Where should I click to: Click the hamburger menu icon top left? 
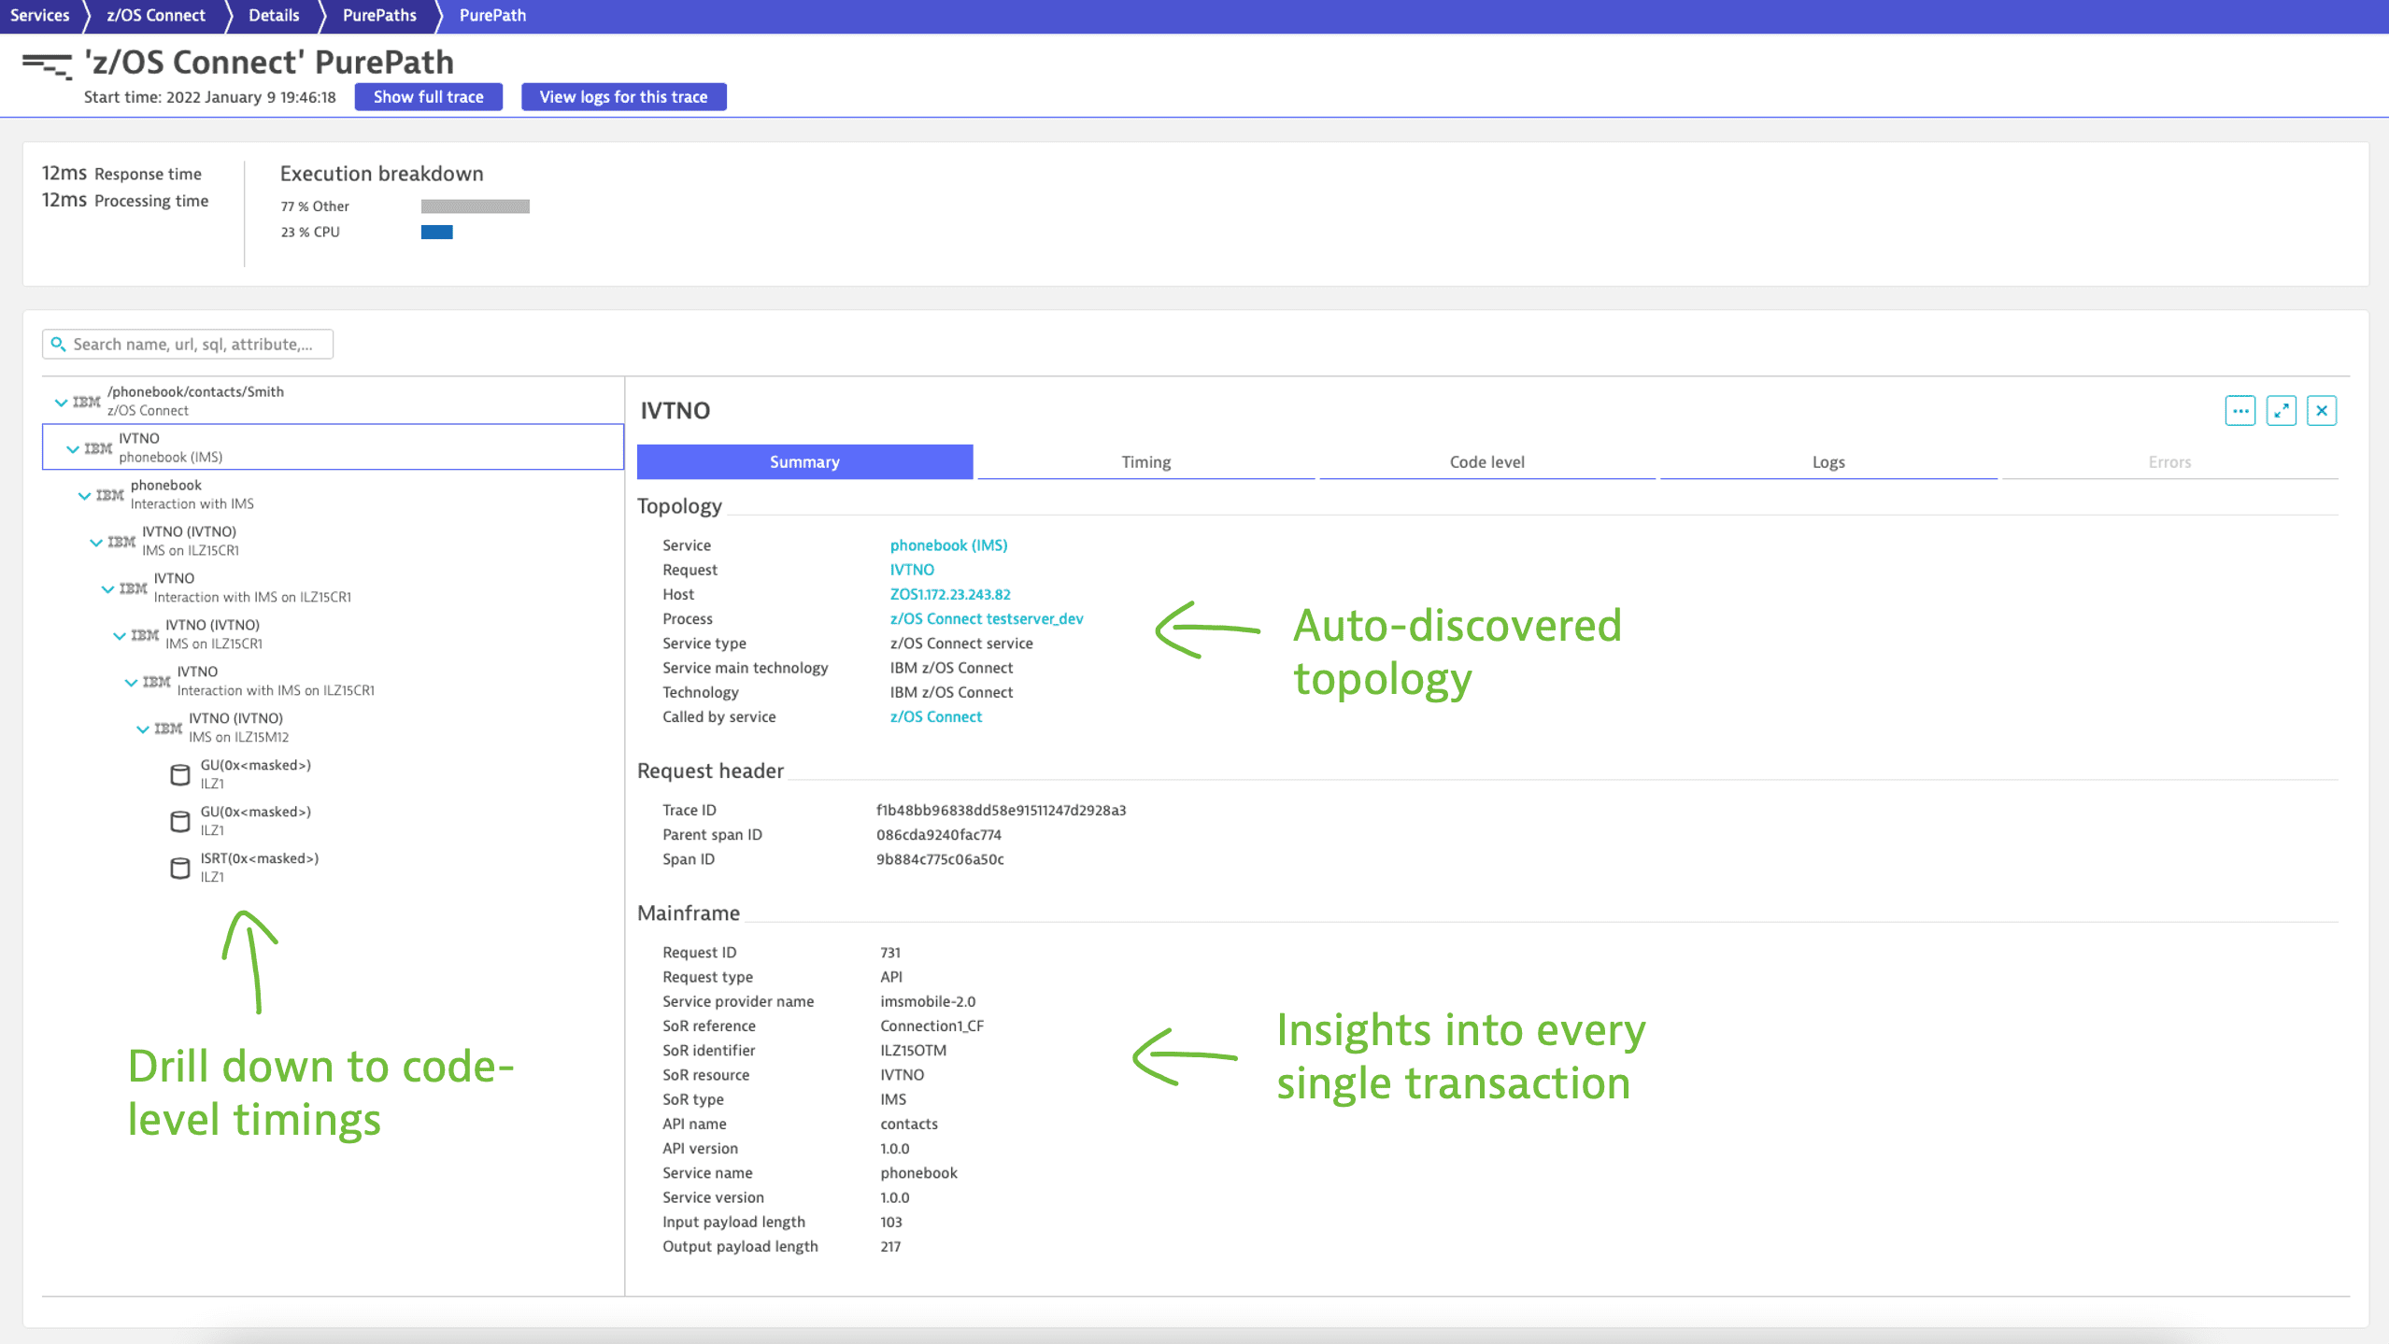(44, 63)
